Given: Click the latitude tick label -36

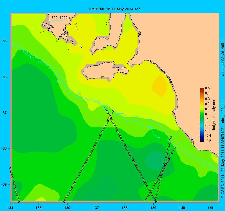Looking at the screenshot, I should point(4,77).
